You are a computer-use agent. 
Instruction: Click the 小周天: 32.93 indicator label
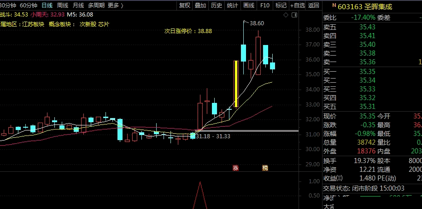(47, 15)
